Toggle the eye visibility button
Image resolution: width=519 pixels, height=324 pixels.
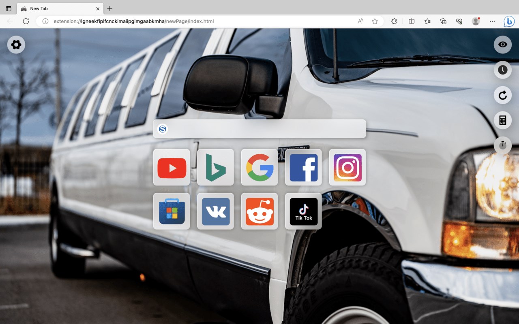[503, 45]
